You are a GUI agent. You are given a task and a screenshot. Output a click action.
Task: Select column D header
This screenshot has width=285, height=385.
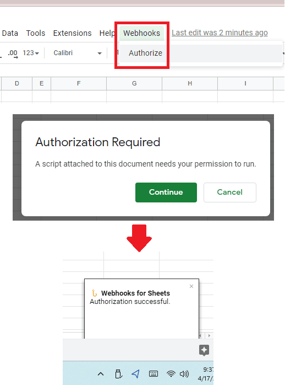pyautogui.click(x=17, y=83)
